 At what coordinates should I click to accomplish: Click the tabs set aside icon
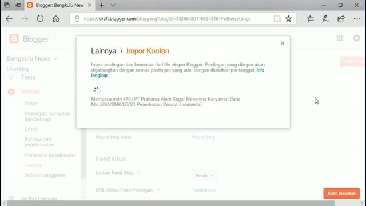click(7, 5)
